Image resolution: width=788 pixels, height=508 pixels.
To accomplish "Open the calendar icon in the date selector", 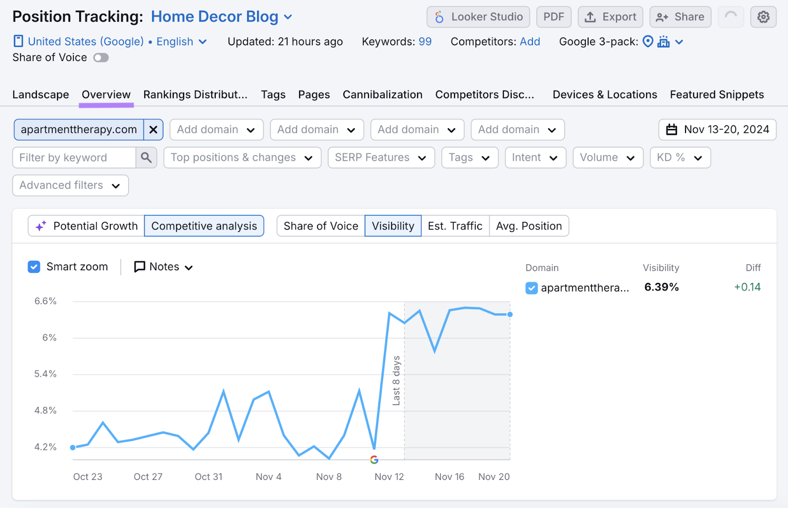I will (672, 129).
